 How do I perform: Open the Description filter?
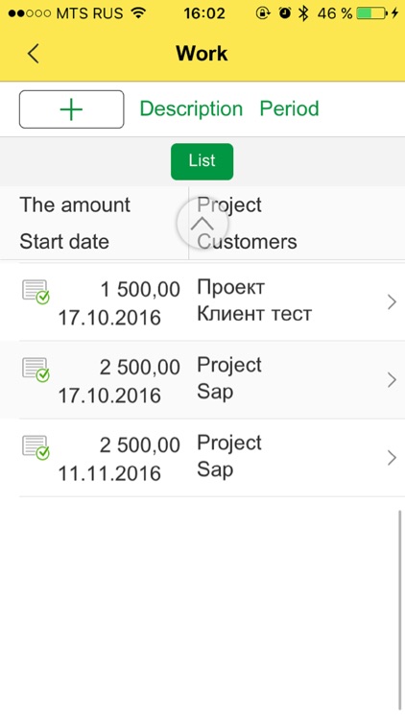pyautogui.click(x=191, y=108)
